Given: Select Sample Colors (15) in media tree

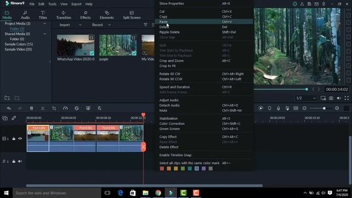Looking at the screenshot, I should point(19,44).
